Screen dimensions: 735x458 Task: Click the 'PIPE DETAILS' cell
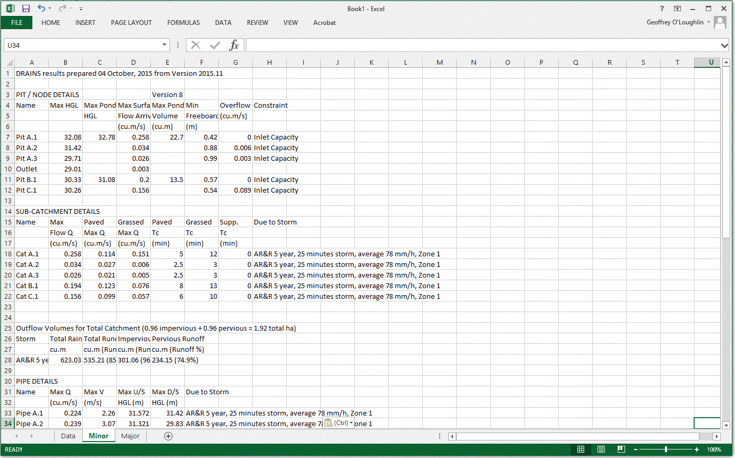[37, 381]
